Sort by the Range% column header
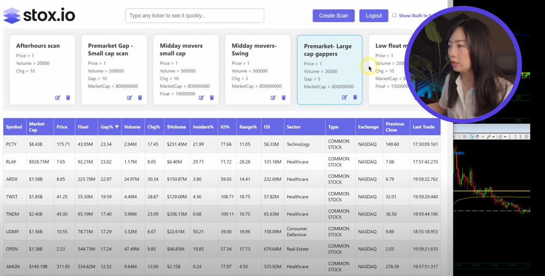The height and width of the screenshot is (276, 545). pyautogui.click(x=249, y=127)
